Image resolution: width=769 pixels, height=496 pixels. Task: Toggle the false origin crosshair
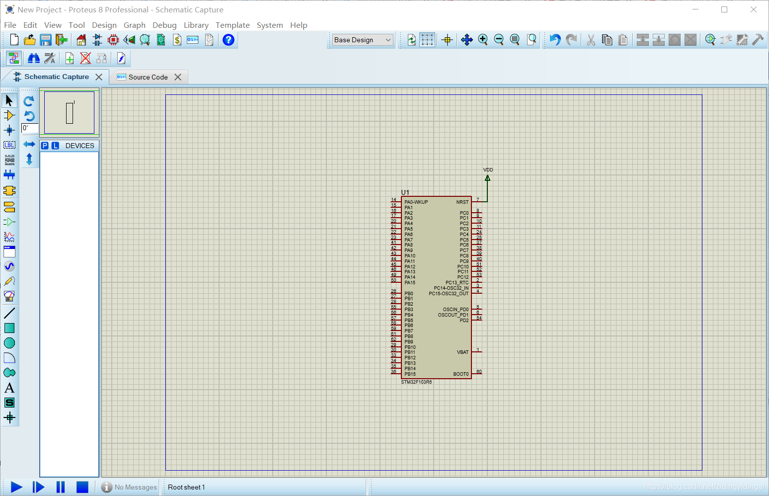click(447, 40)
